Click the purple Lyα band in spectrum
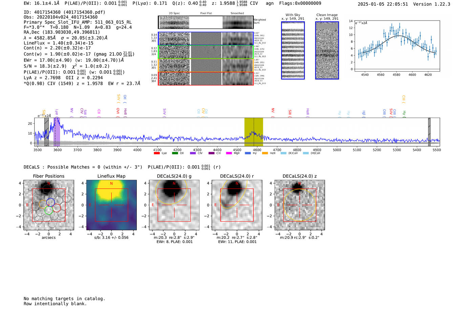 click(x=57, y=132)
